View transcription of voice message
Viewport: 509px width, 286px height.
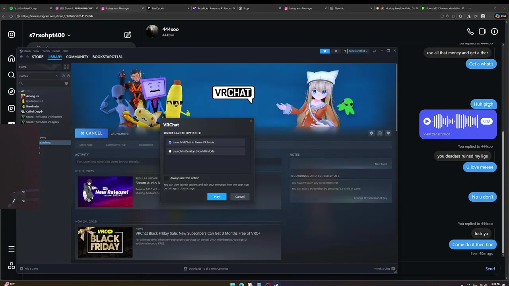click(437, 134)
